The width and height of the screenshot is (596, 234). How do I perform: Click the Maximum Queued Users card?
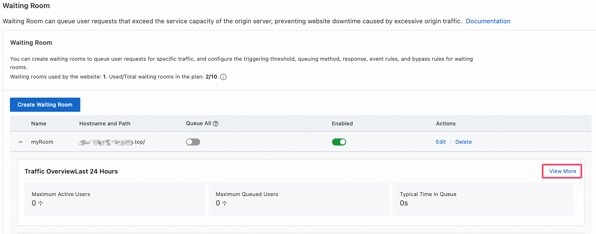click(299, 199)
